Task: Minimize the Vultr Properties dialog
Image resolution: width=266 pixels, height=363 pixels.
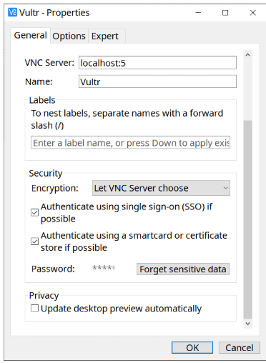Action: [198, 13]
